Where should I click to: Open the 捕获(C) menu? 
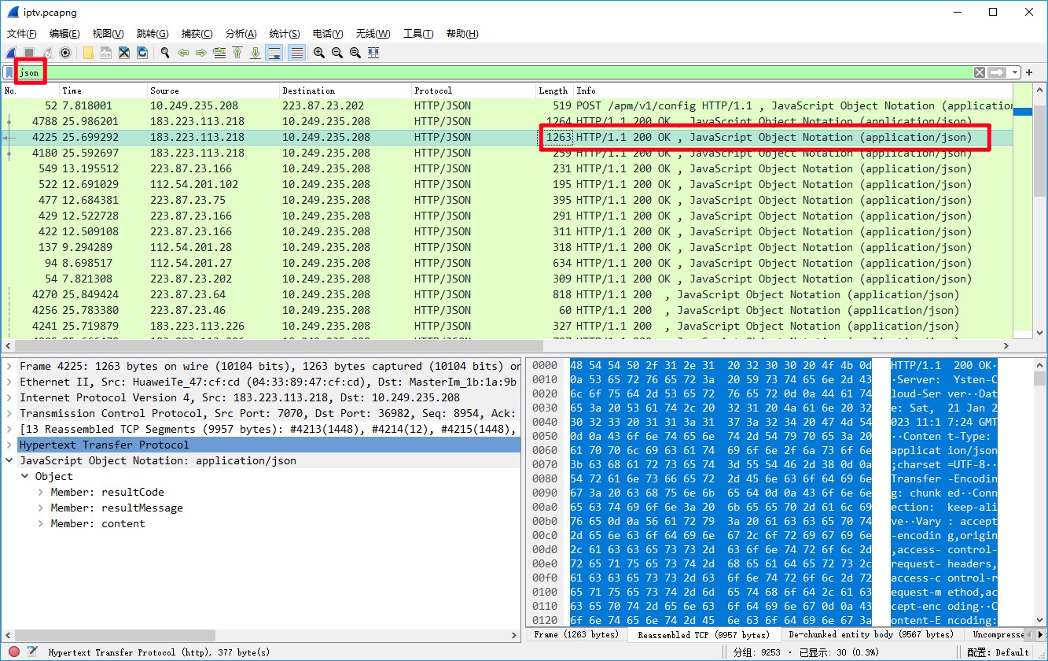click(x=197, y=33)
